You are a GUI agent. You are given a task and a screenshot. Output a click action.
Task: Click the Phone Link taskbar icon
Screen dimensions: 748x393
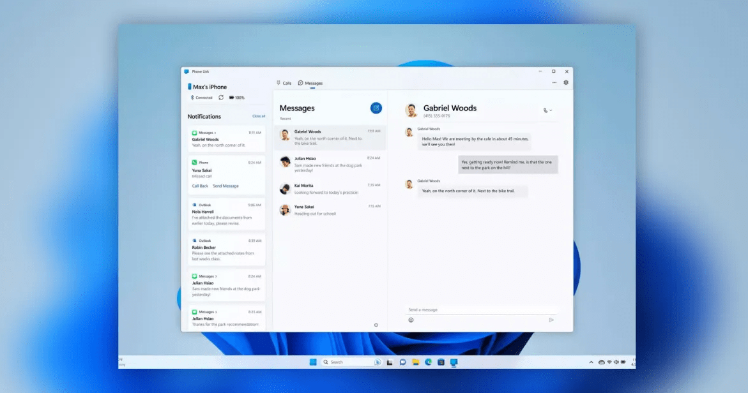pyautogui.click(x=454, y=362)
